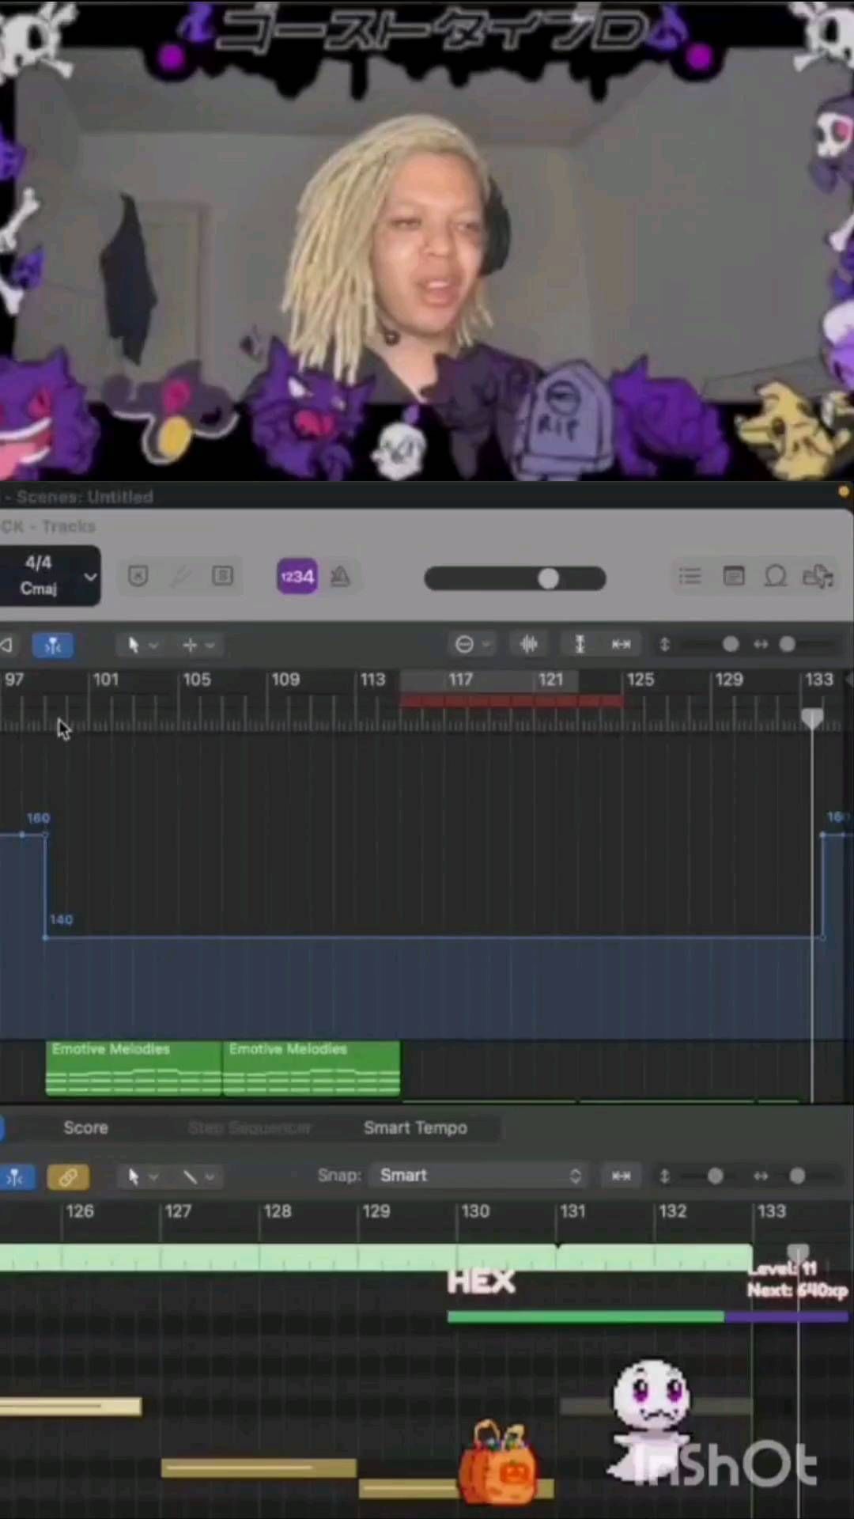This screenshot has width=854, height=1519.
Task: Click the playhead marker in tracks ruler
Action: point(812,718)
